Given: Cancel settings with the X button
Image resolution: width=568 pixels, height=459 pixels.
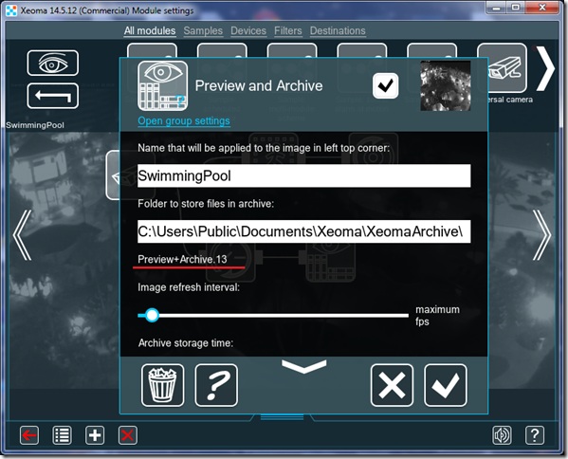Looking at the screenshot, I should pos(392,385).
